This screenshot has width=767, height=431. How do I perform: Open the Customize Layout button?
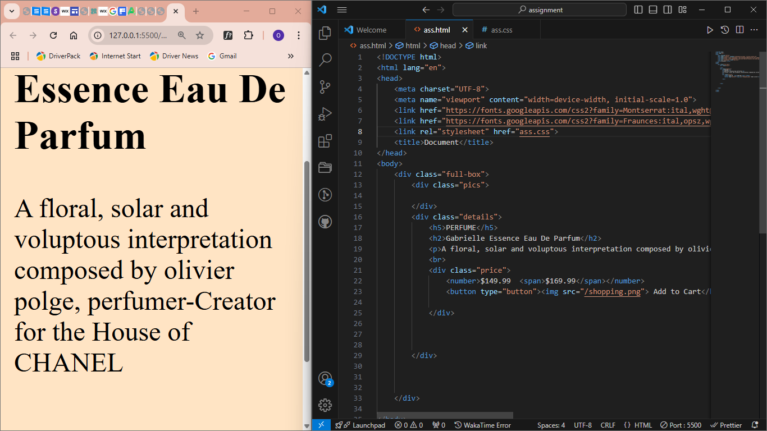(x=682, y=10)
